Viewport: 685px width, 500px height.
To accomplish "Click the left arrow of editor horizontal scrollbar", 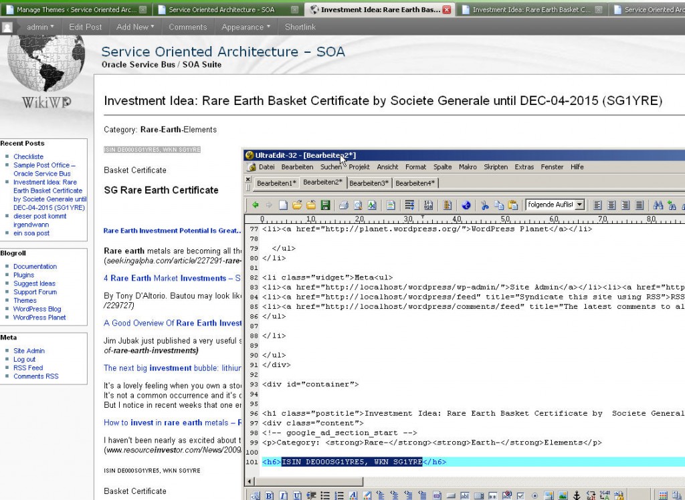I will point(250,482).
